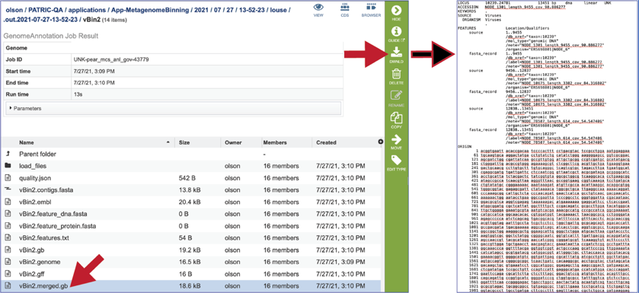
Task: Click the DWNLD download icon
Action: [396, 52]
